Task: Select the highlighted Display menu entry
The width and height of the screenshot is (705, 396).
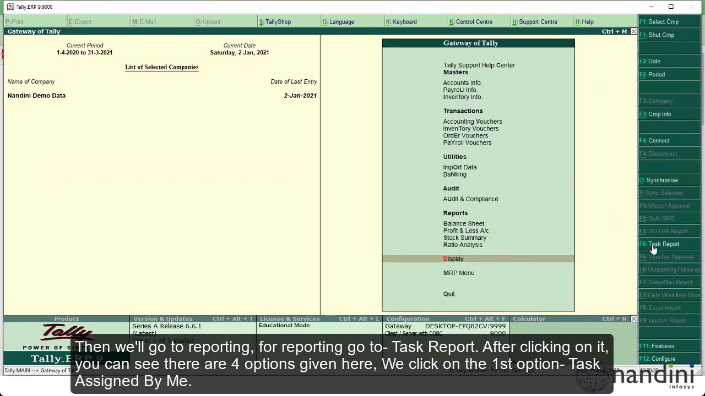Action: pos(478,259)
